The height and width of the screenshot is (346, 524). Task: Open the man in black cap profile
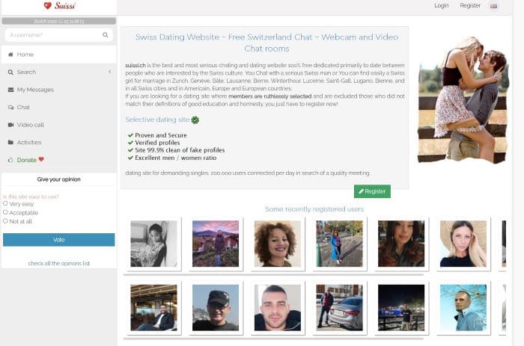coord(216,308)
